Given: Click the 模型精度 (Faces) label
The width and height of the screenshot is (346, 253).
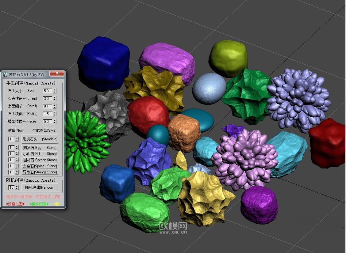Looking at the screenshot, I should pyautogui.click(x=22, y=121).
